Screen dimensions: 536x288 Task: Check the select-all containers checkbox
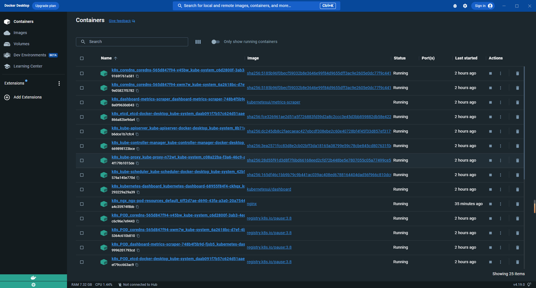[x=82, y=58]
